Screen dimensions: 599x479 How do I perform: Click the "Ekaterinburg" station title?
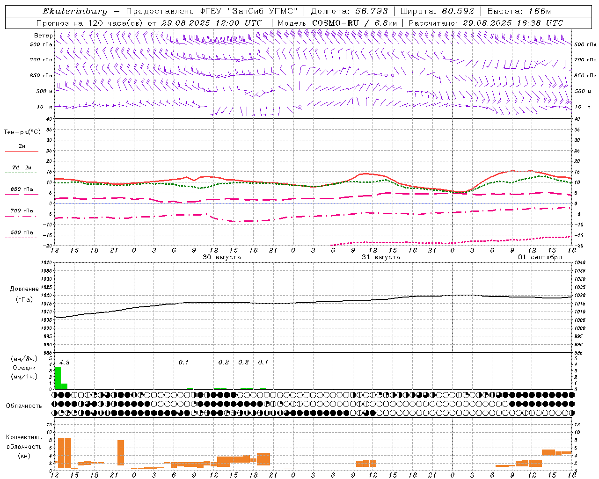(x=75, y=11)
